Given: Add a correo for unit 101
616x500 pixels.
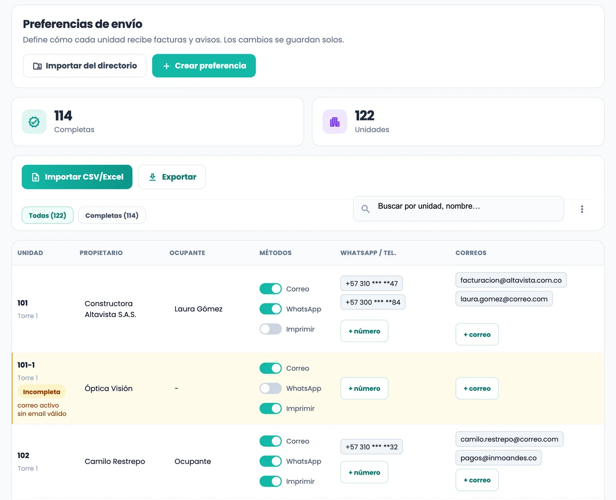Looking at the screenshot, I should tap(477, 335).
